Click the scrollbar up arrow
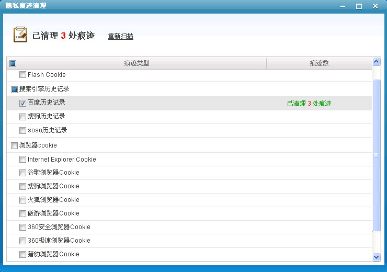This screenshot has height=272, width=387. tap(376, 62)
